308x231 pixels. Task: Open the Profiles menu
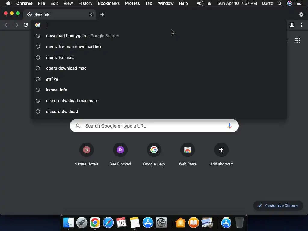point(132,3)
